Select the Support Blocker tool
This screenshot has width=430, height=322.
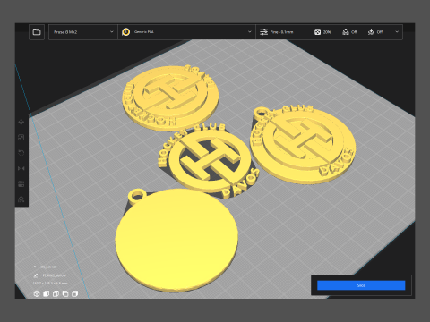pos(21,199)
